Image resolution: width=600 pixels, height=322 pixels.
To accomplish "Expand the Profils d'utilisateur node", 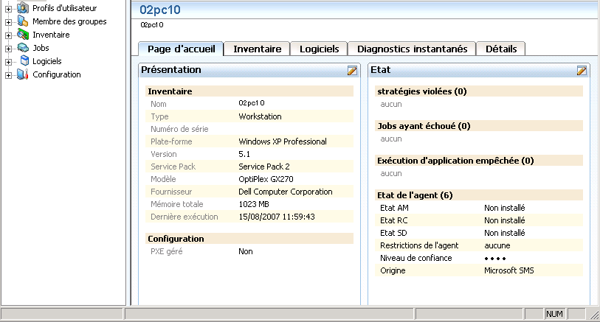I will (9, 8).
